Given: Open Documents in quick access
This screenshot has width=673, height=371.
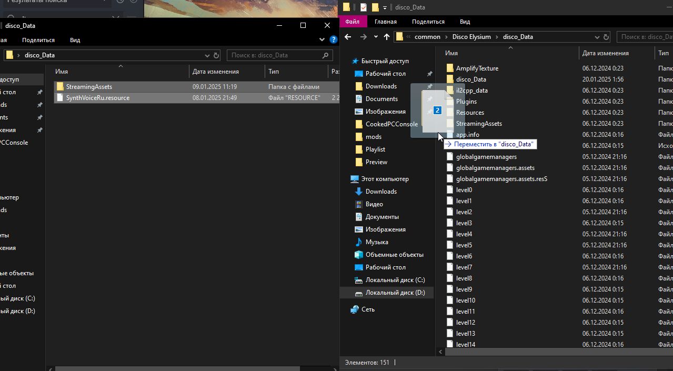Looking at the screenshot, I should [x=381, y=99].
